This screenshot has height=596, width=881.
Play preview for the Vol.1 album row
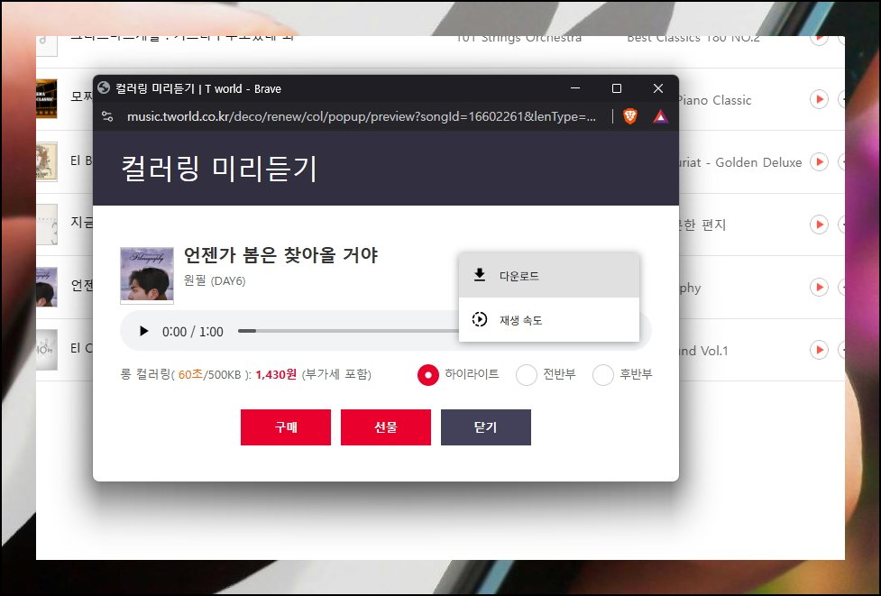point(819,350)
